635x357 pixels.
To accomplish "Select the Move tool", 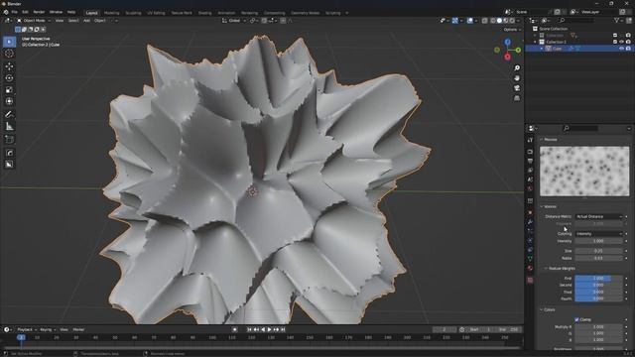I will 9,66.
